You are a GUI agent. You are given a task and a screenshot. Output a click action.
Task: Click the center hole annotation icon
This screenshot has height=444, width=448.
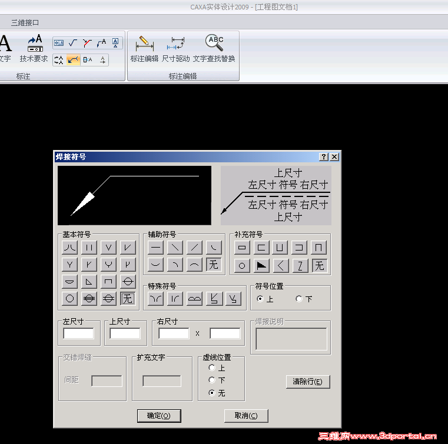pos(88,60)
